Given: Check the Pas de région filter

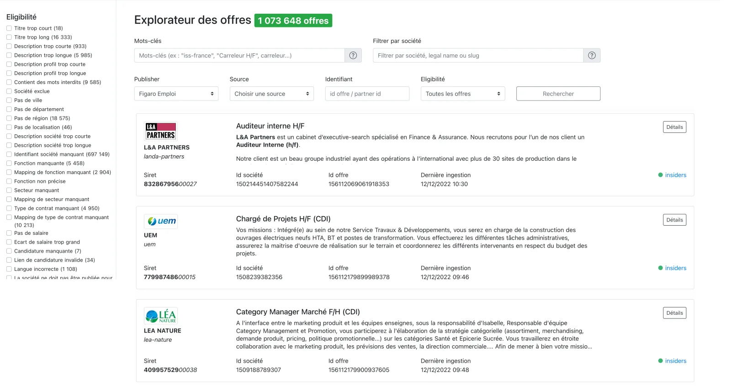Looking at the screenshot, I should [x=9, y=118].
